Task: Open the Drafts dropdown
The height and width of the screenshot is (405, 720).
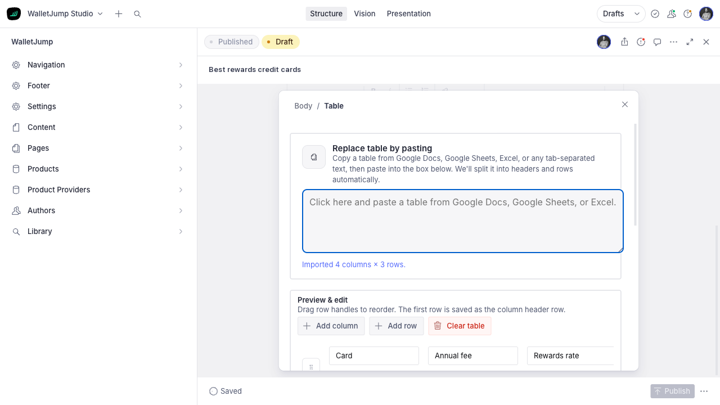Action: (x=621, y=14)
